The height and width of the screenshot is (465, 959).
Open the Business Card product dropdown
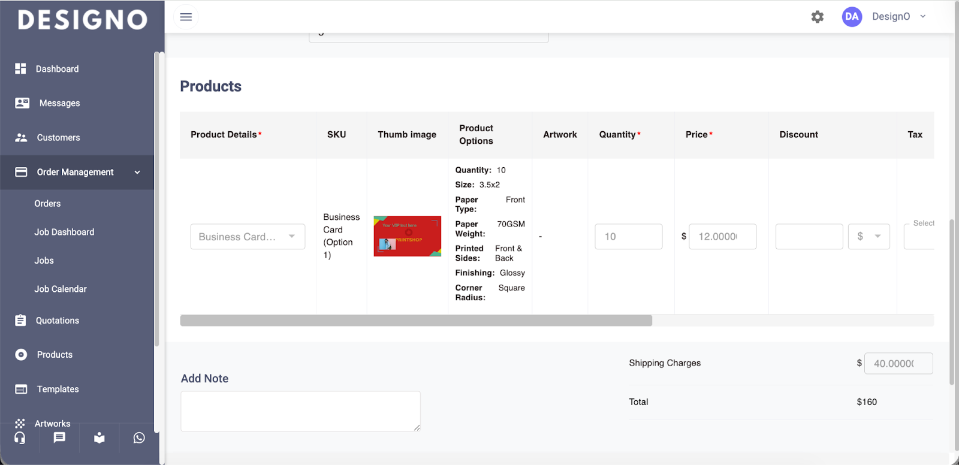(248, 237)
